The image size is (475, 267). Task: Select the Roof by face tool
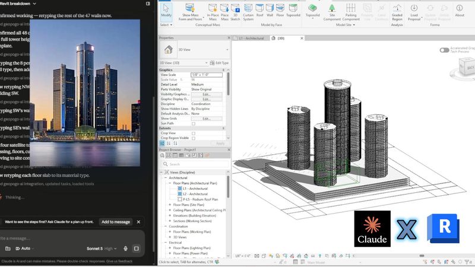[x=259, y=10]
